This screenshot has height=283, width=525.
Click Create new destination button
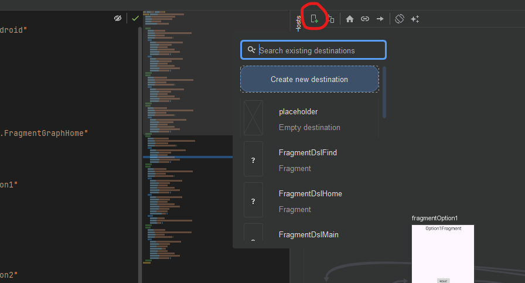(309, 79)
